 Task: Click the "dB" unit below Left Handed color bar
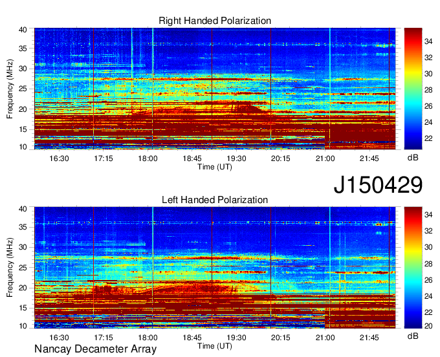[413, 336]
